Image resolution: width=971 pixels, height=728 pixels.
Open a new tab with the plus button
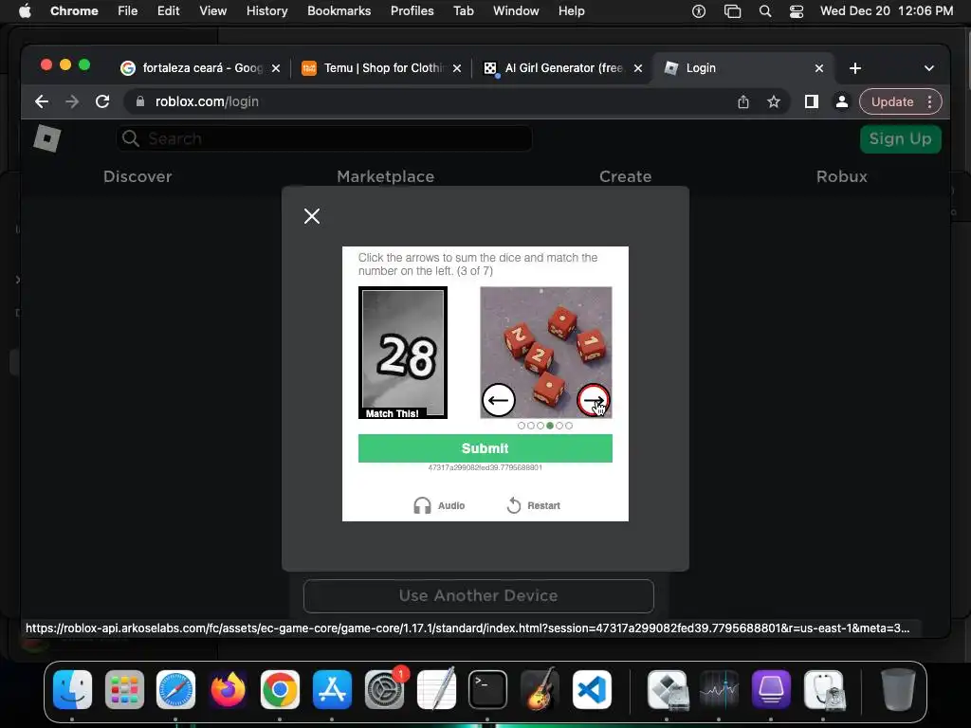point(855,68)
